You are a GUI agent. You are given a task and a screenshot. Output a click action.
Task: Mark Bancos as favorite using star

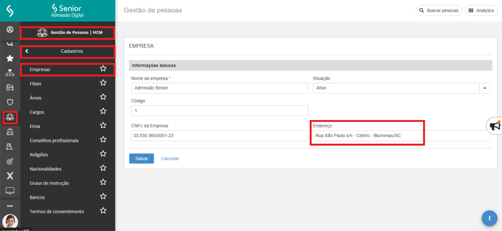(x=103, y=197)
